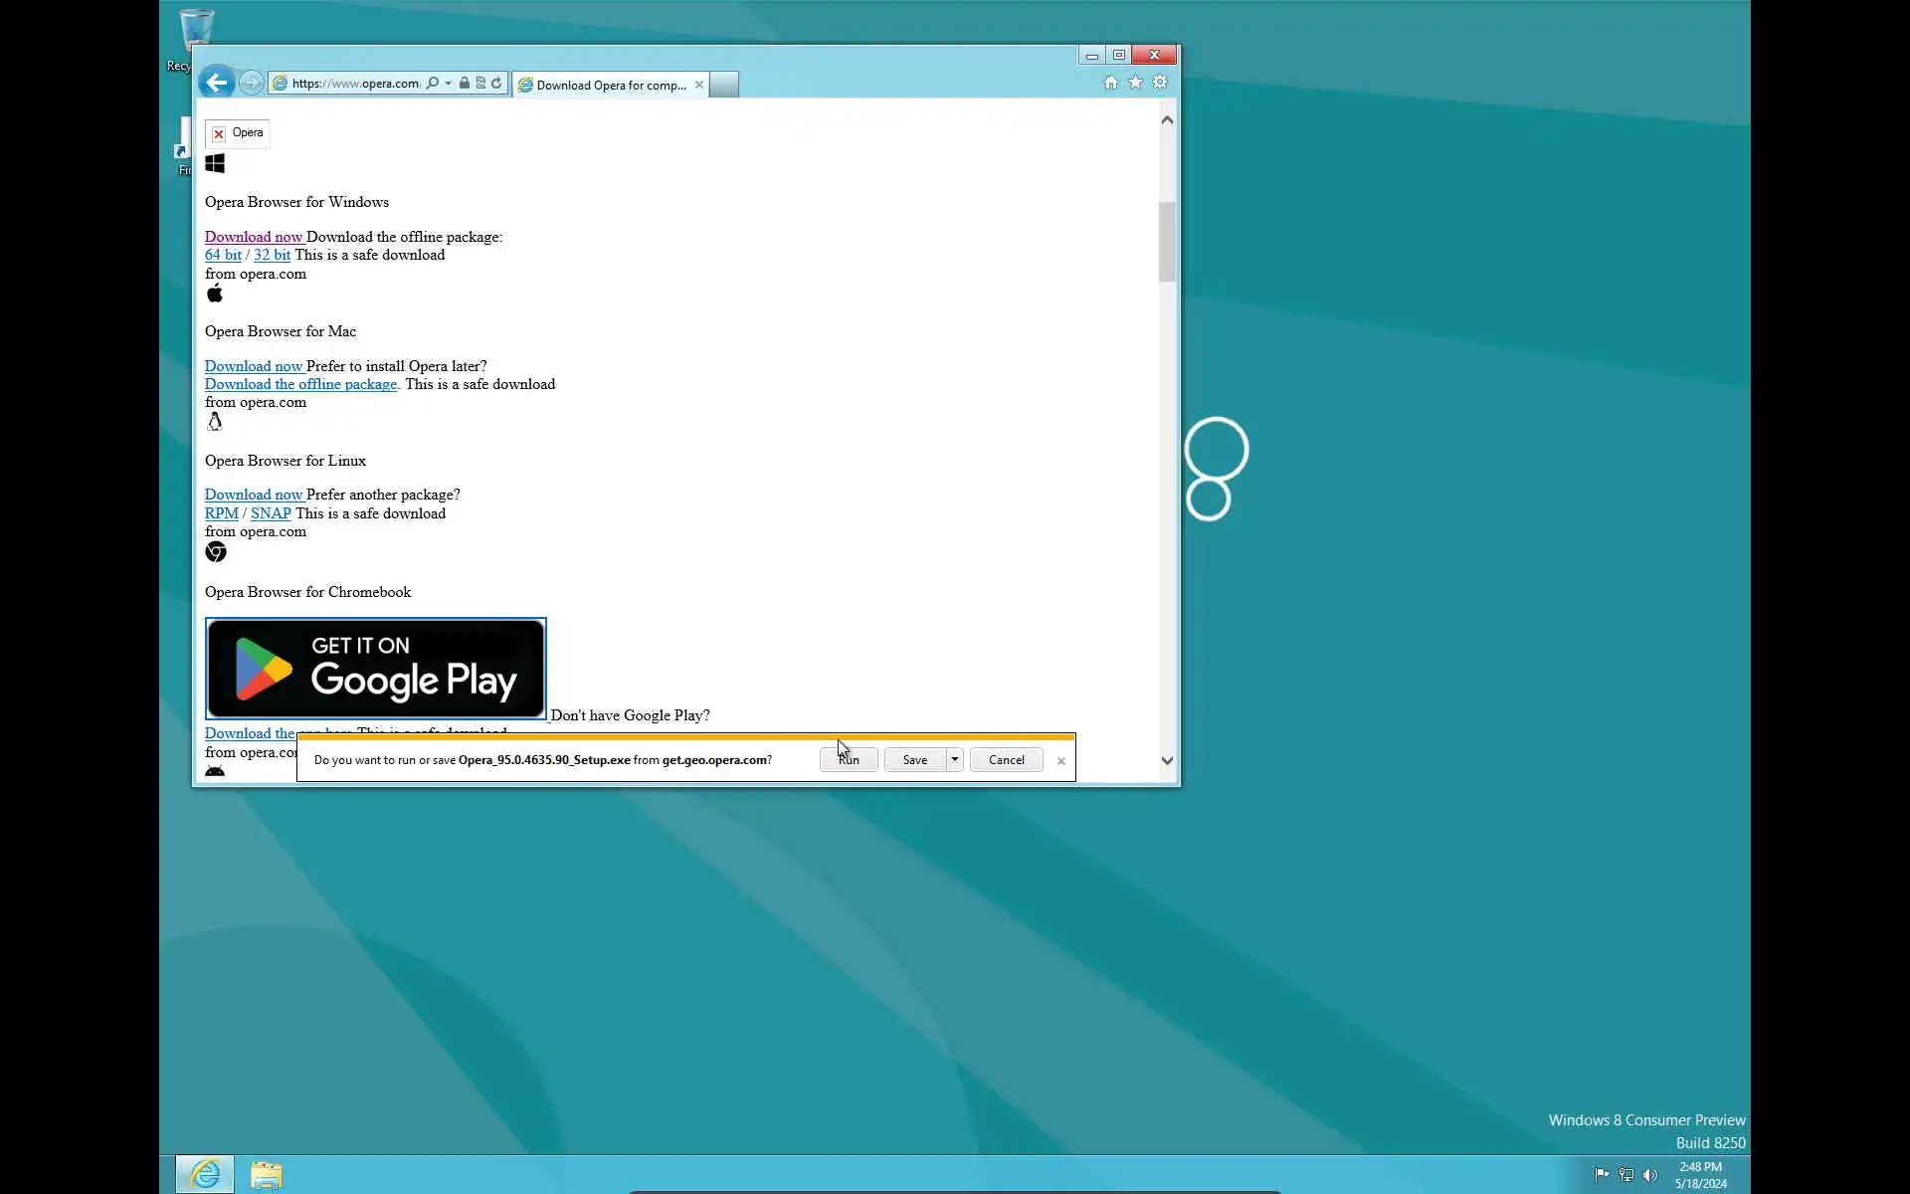Cancel the Opera setup download

coord(1006,759)
